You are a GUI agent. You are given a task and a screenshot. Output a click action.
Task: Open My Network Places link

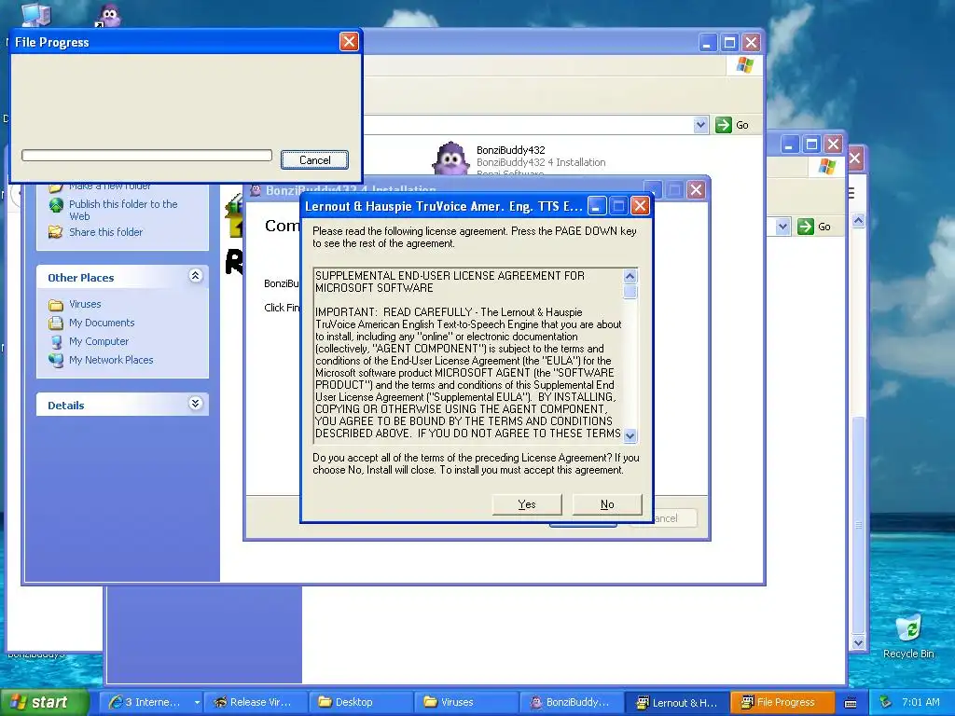[111, 360]
